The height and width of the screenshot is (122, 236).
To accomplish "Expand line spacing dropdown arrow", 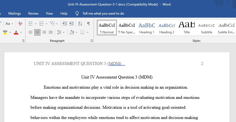I will coord(64,32).
